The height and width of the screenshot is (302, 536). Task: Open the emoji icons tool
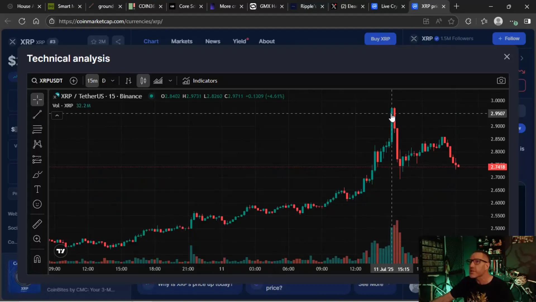click(x=37, y=204)
